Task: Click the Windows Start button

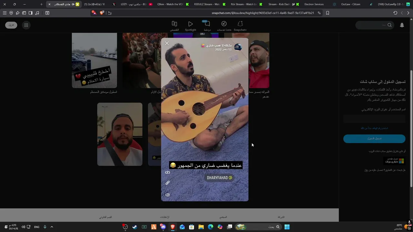Action: 287,227
